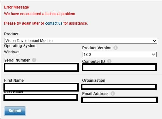Open the Computer ID info icon
The image size is (162, 119).
[x=109, y=61]
